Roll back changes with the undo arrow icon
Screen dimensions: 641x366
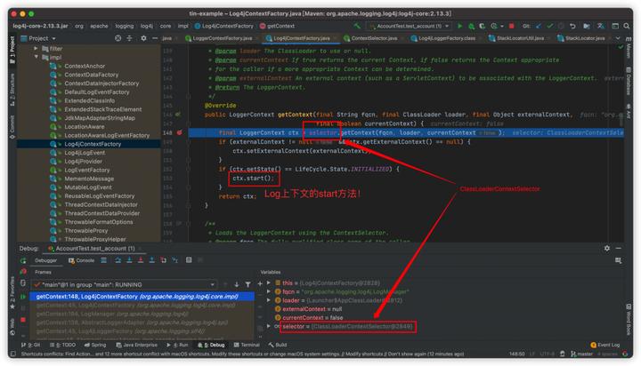tap(572, 26)
